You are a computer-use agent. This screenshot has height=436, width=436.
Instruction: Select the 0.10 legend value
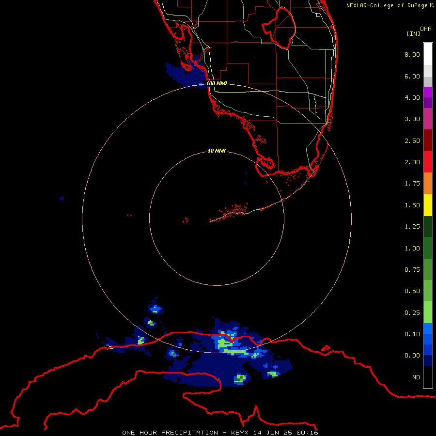click(x=412, y=334)
